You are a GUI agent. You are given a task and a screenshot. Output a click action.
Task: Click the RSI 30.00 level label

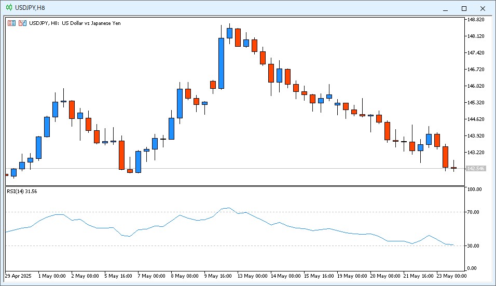473,246
